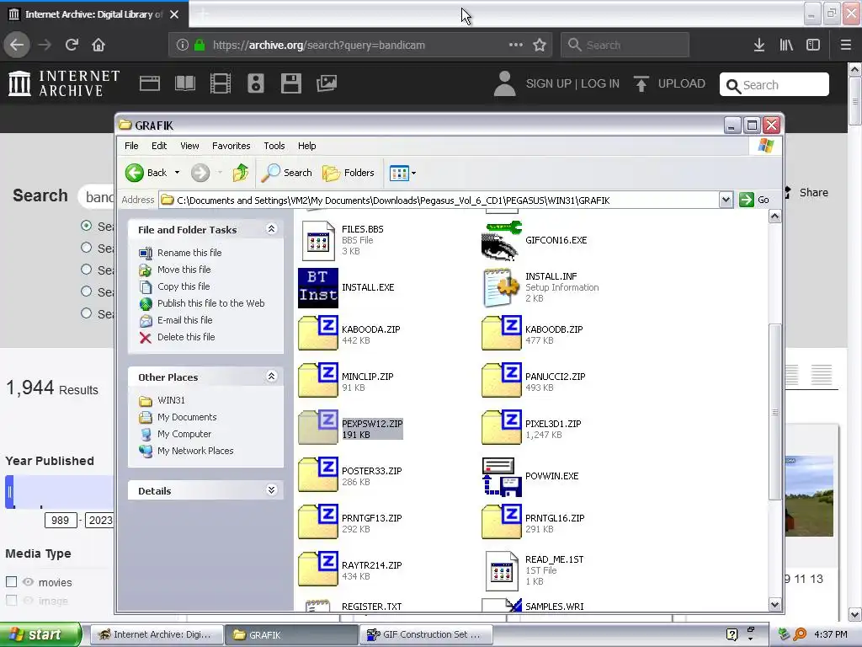862x647 pixels.
Task: Check the movies media type checkbox
Action: 11,581
